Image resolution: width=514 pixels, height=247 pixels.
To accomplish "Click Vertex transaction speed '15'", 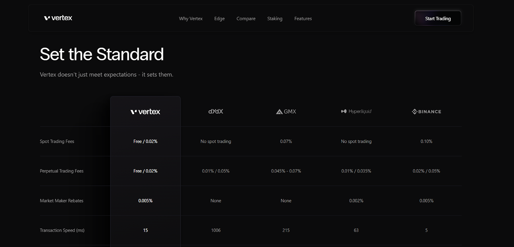I will click(x=146, y=230).
